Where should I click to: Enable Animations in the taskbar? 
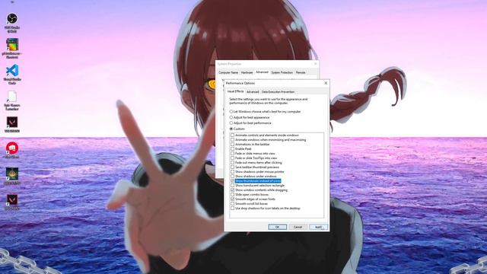[x=233, y=145]
